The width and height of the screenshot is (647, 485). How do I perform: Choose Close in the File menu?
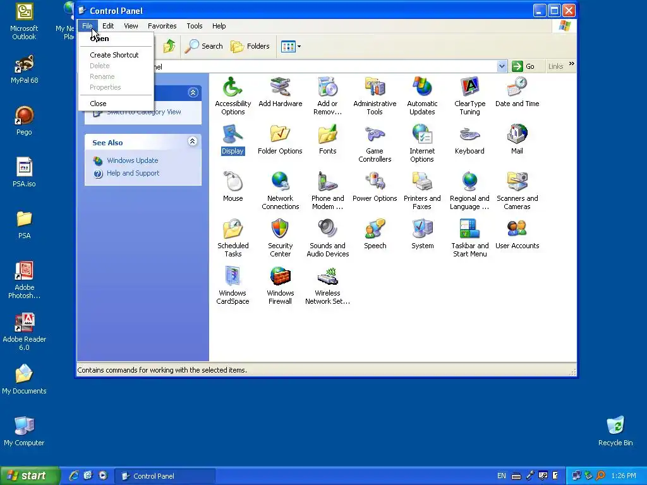click(116, 104)
